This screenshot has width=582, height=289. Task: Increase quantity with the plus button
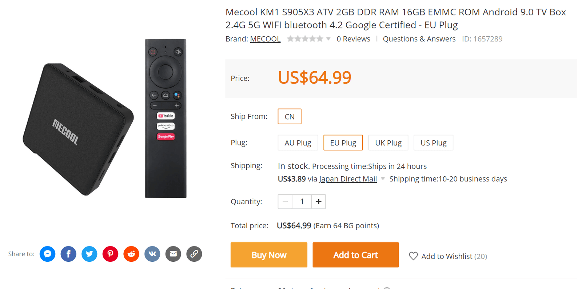[319, 202]
